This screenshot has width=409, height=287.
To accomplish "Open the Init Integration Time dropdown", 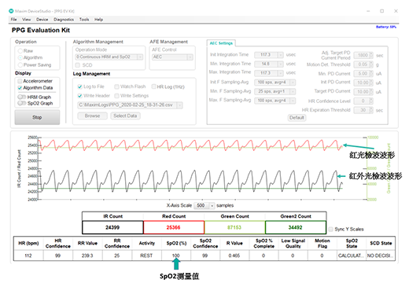I will click(269, 55).
